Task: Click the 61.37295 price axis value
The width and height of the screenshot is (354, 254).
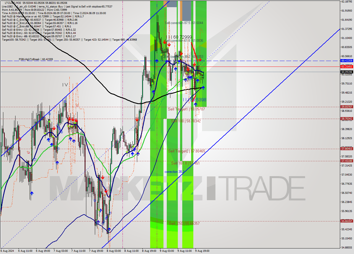Action: (347, 29)
